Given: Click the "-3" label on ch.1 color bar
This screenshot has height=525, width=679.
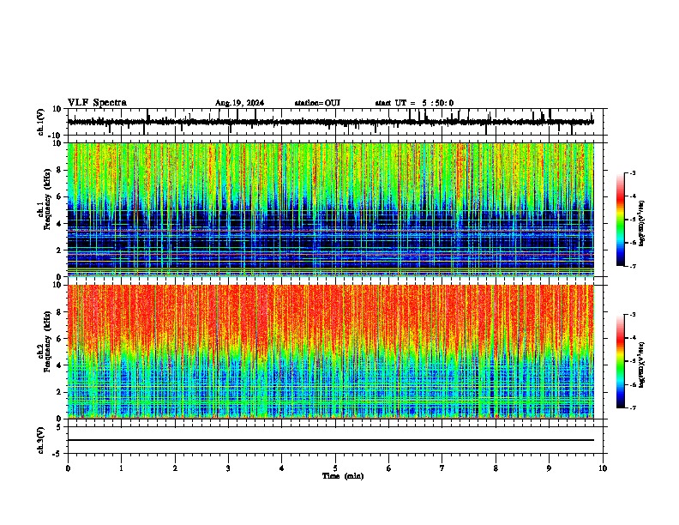Looking at the screenshot, I should coord(632,172).
